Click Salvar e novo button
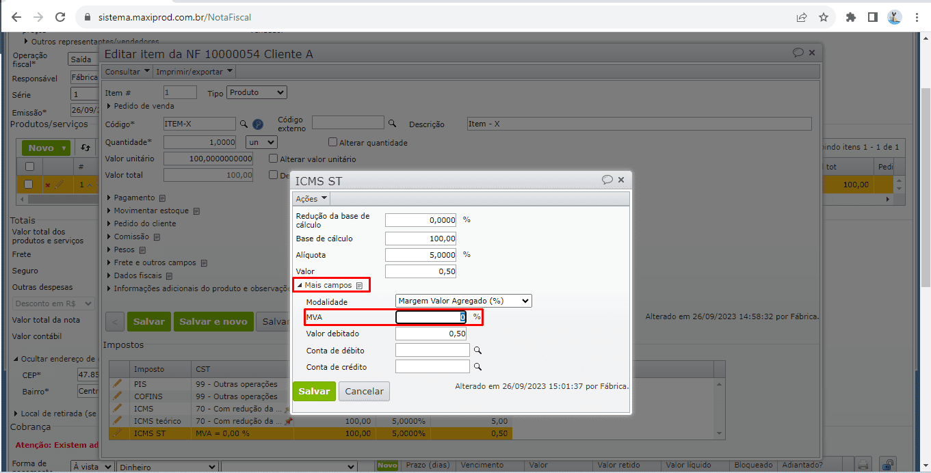 pyautogui.click(x=213, y=322)
